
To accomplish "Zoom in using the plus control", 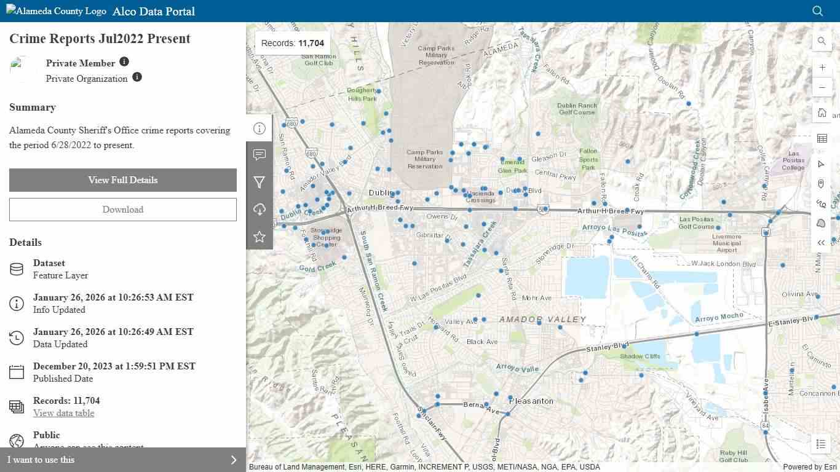I will [822, 67].
